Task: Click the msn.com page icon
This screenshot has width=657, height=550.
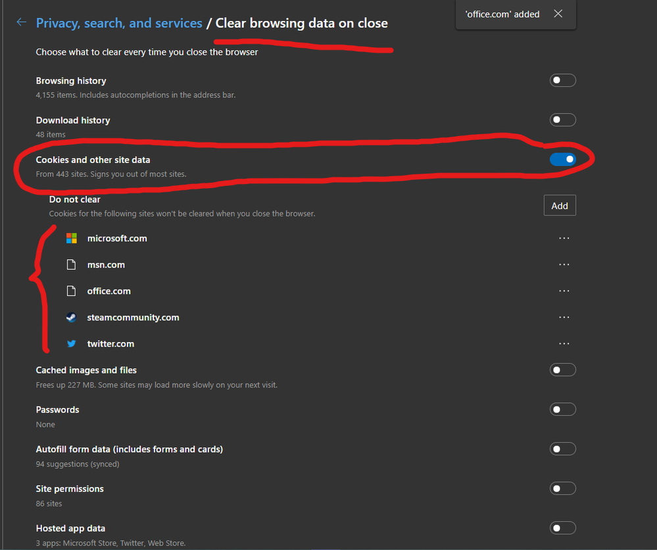Action: (x=72, y=264)
